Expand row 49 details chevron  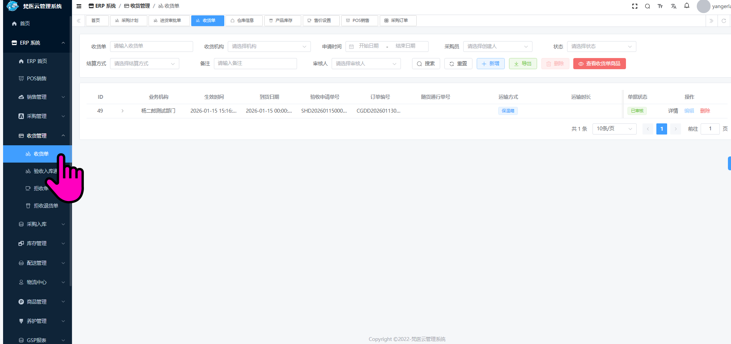point(122,111)
